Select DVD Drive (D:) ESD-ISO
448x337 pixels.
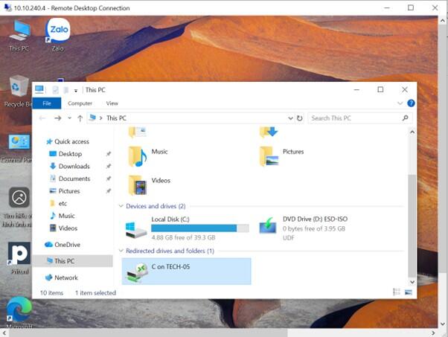tap(303, 228)
